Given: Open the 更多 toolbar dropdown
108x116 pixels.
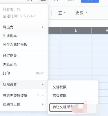Looking at the screenshot, I should tap(81, 13).
